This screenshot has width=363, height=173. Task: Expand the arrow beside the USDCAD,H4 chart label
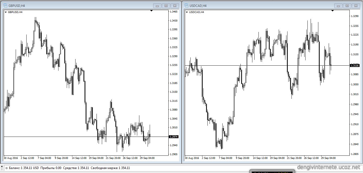pos(187,12)
